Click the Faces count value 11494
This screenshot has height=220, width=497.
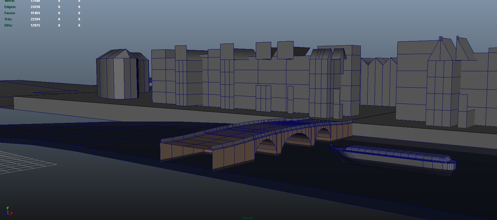tap(35, 13)
